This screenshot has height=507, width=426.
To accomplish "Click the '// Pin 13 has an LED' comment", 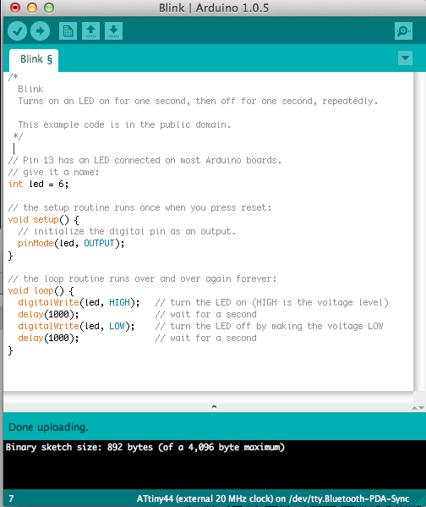I will click(x=145, y=160).
